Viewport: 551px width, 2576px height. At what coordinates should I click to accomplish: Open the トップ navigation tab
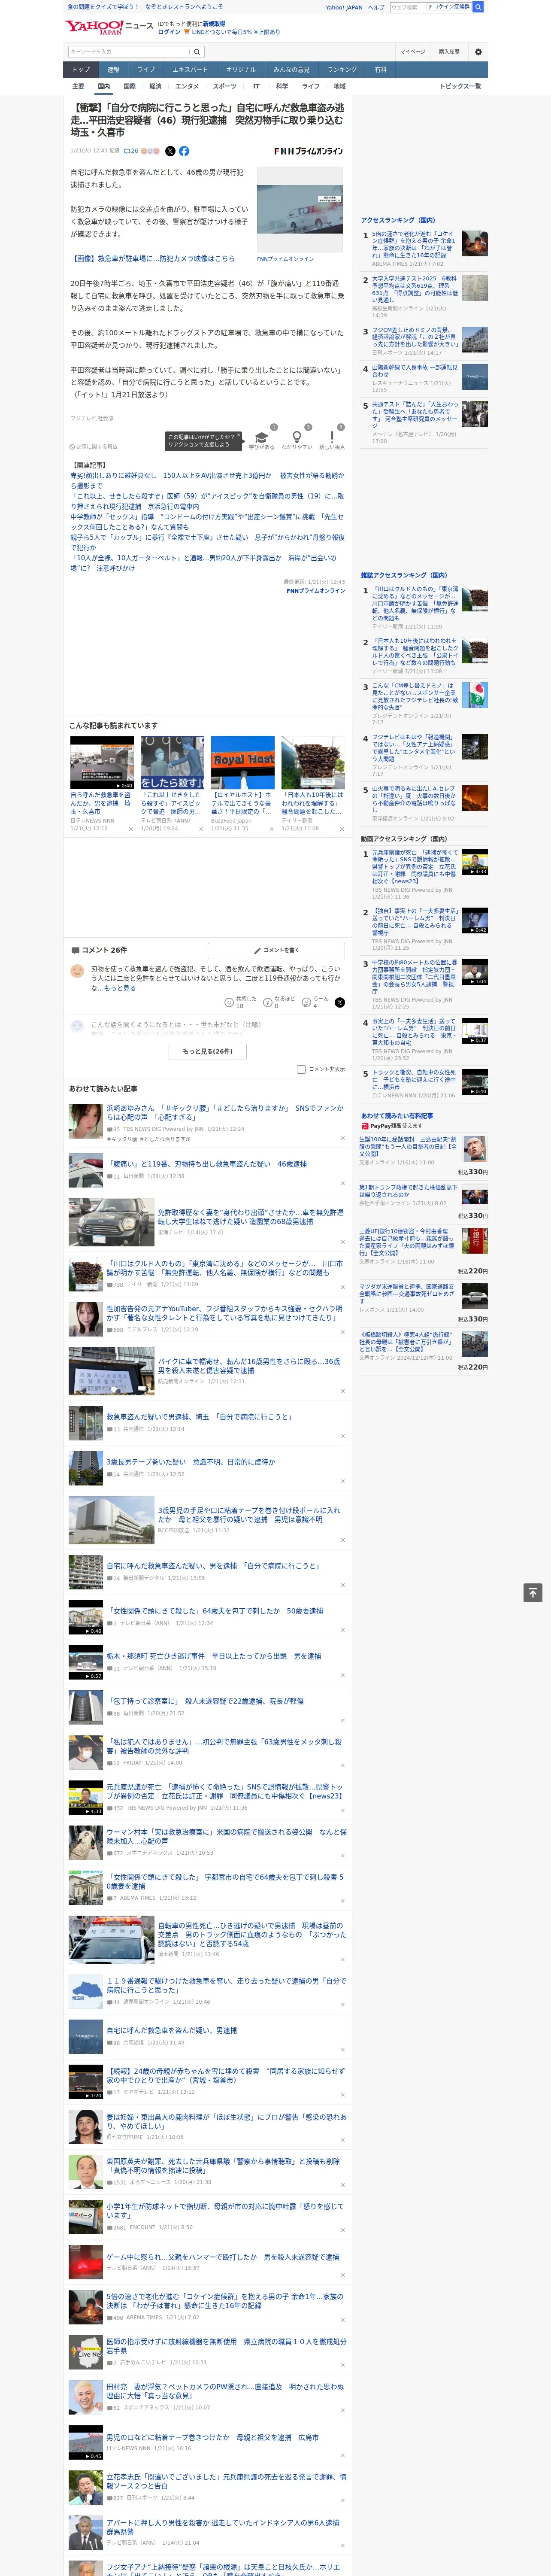pyautogui.click(x=81, y=69)
